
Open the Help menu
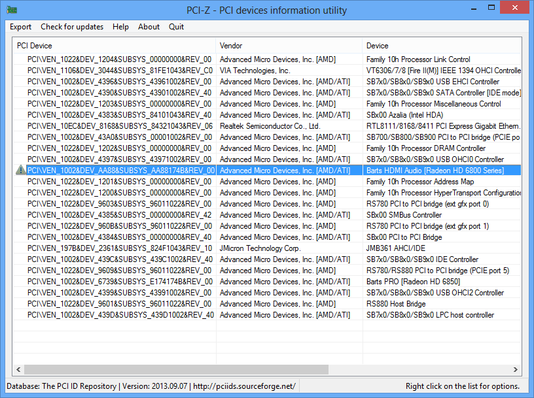[x=120, y=27]
